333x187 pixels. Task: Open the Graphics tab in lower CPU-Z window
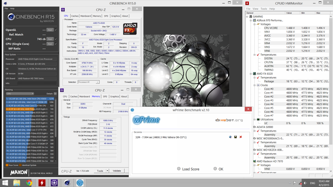click(x=114, y=96)
